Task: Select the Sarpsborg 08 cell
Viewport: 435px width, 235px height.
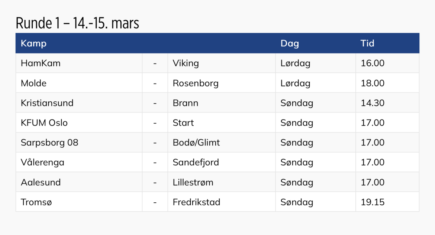Action: point(49,143)
